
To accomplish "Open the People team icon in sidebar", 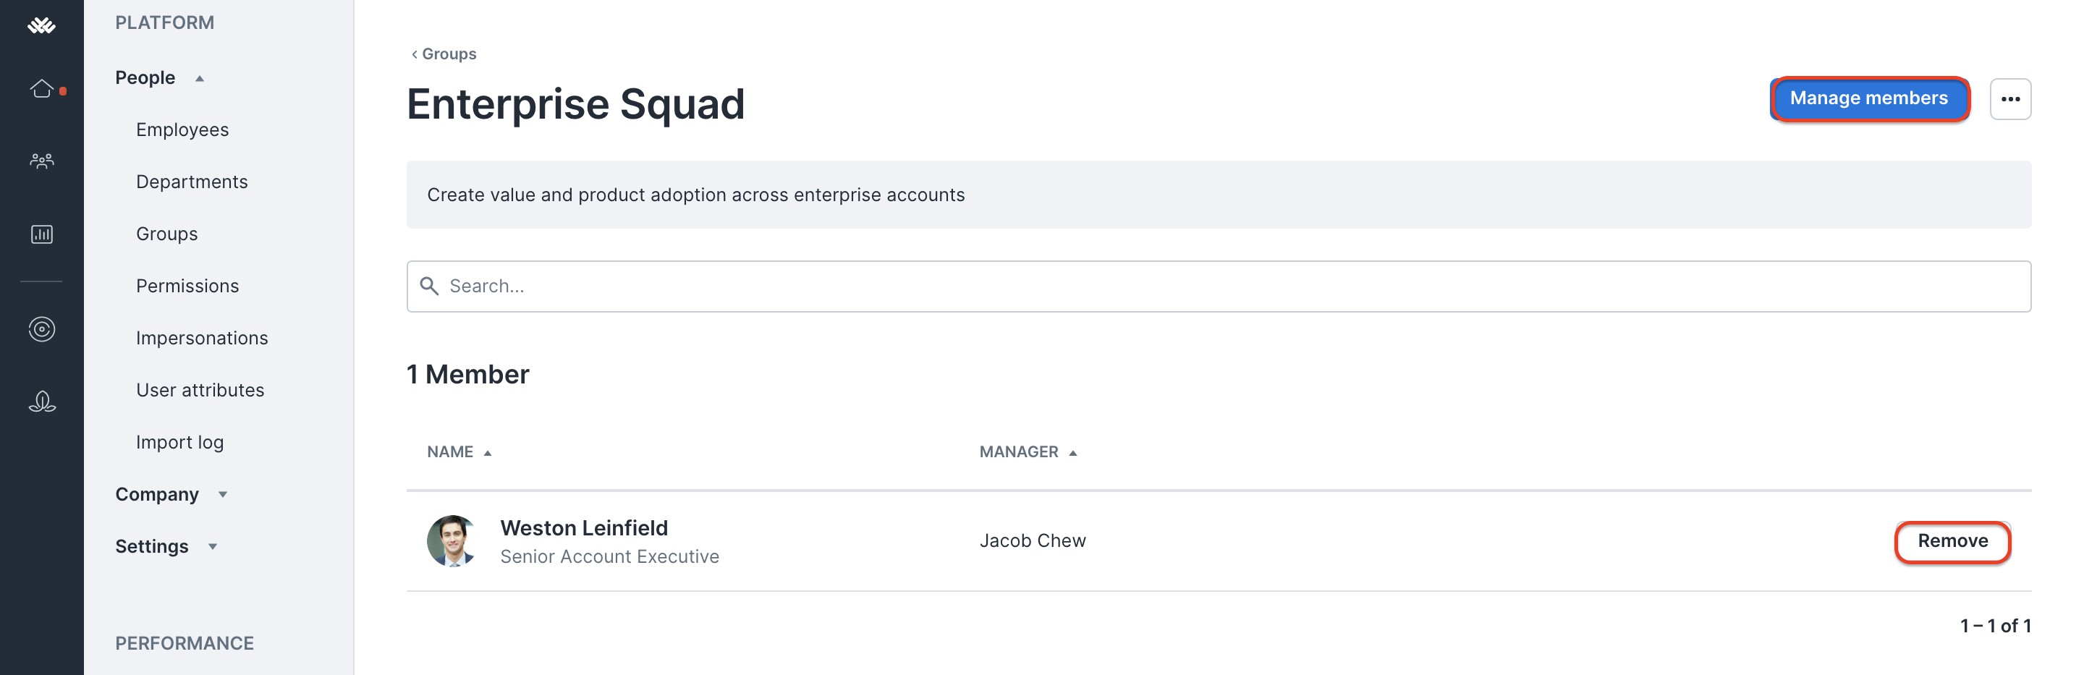I will click(x=42, y=160).
